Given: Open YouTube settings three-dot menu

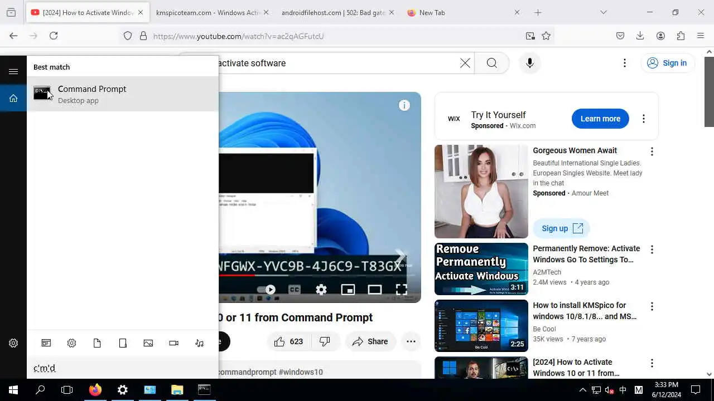Looking at the screenshot, I should click(x=625, y=63).
